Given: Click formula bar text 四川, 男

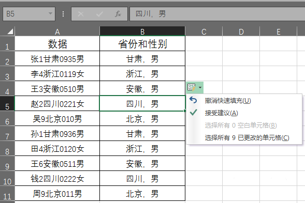Looking at the screenshot, I should tap(151, 14).
